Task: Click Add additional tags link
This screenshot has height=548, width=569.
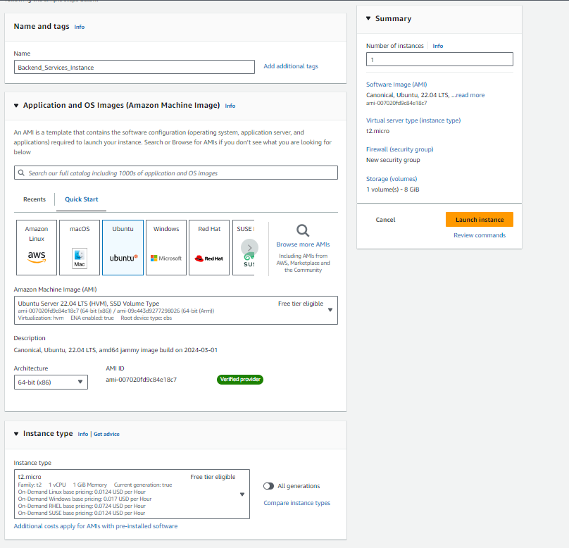Action: click(x=291, y=66)
